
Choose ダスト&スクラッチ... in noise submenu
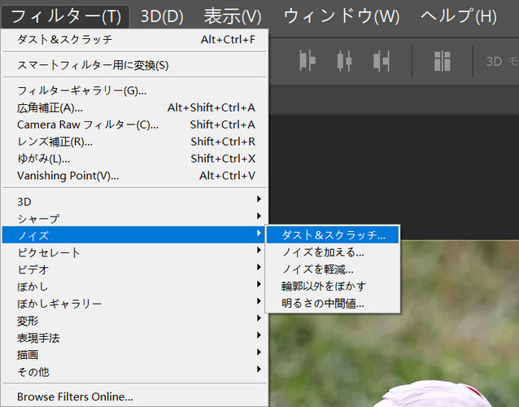(333, 234)
